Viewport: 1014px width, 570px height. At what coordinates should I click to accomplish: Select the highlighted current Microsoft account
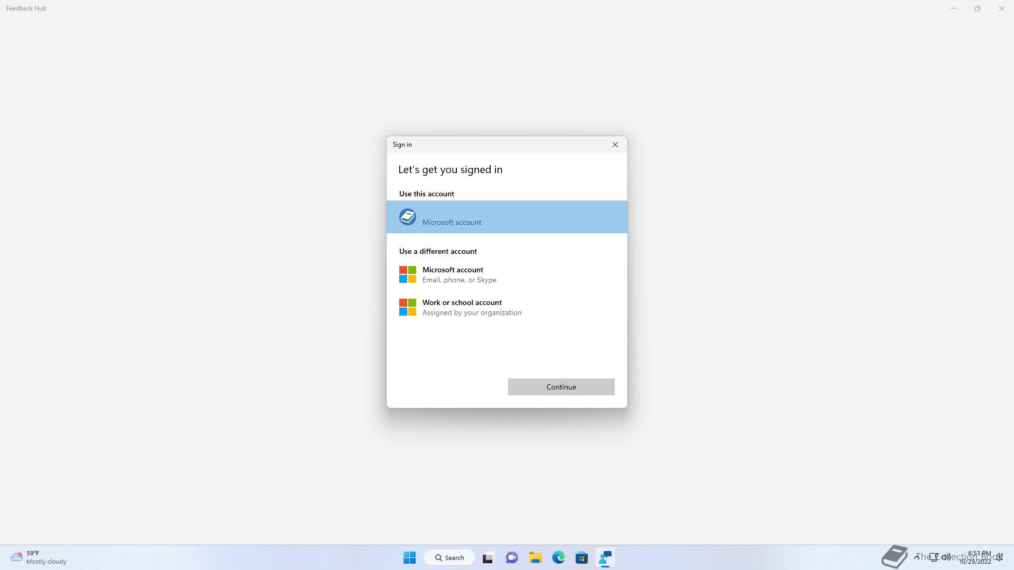(506, 216)
